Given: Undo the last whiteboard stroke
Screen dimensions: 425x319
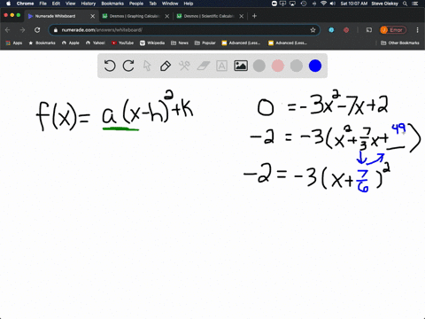Looking at the screenshot, I should [x=110, y=66].
